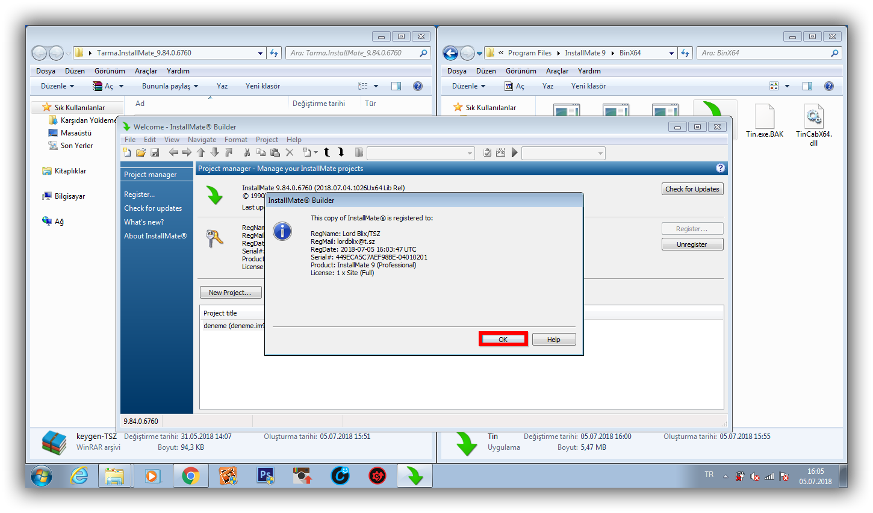
Task: Click the volume muted tray icon
Action: (755, 476)
